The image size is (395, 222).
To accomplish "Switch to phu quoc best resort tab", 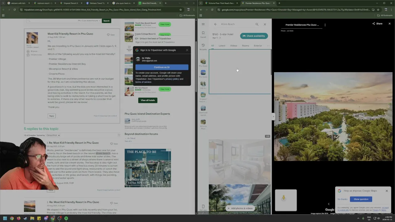I will 124,3.
